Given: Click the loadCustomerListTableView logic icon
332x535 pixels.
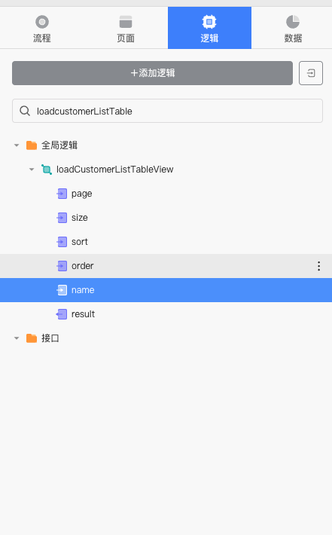Looking at the screenshot, I should click(x=47, y=170).
